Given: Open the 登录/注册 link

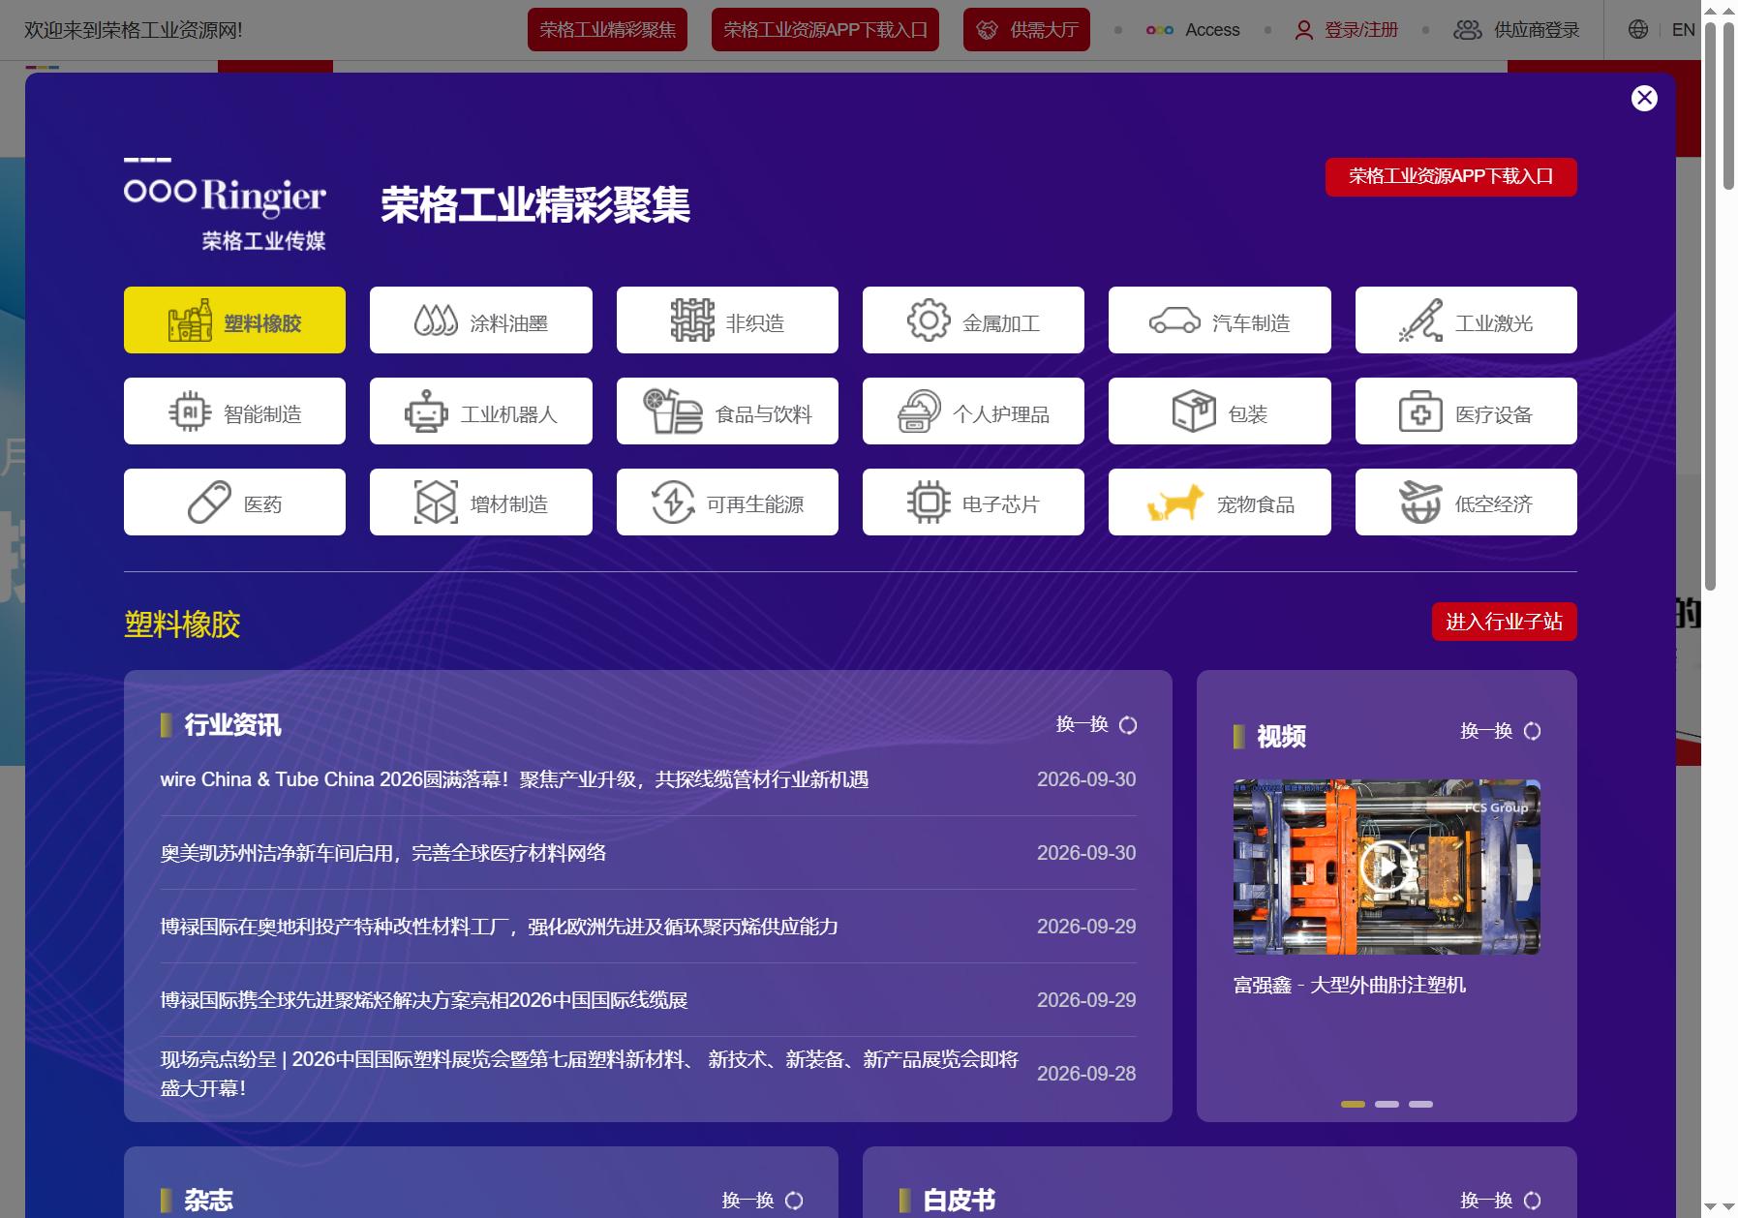Looking at the screenshot, I should [1347, 30].
